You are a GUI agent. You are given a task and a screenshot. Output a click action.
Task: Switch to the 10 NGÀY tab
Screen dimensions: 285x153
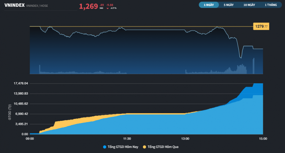[x=249, y=5]
